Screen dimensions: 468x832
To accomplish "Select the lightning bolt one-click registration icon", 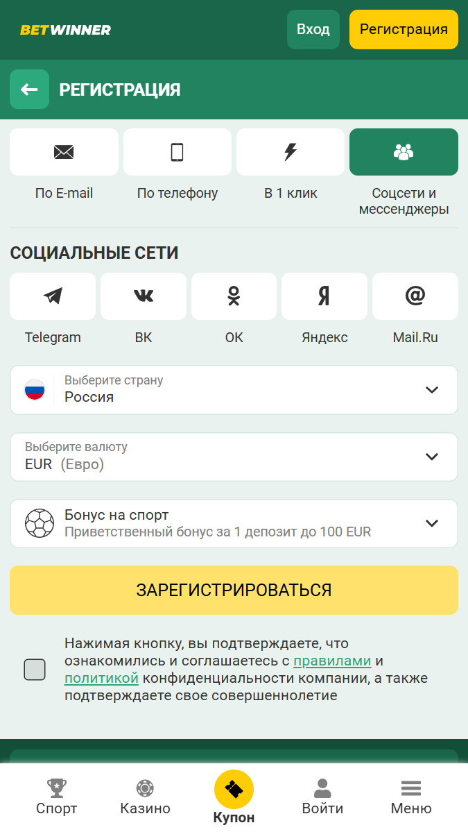I will (x=290, y=152).
